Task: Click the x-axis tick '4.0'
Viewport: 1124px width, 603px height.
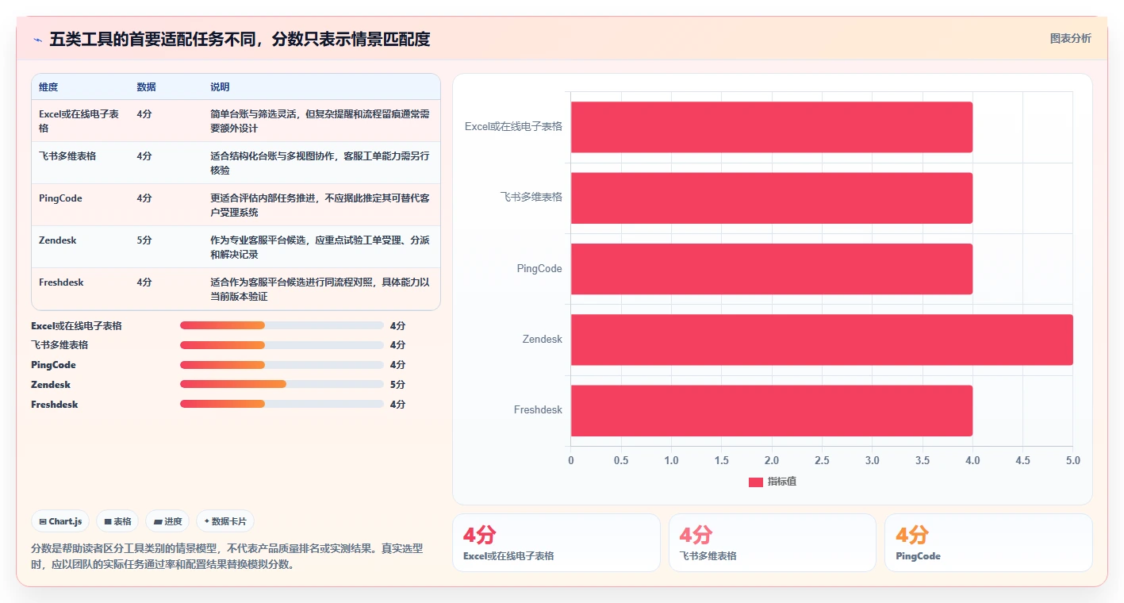Action: (972, 460)
